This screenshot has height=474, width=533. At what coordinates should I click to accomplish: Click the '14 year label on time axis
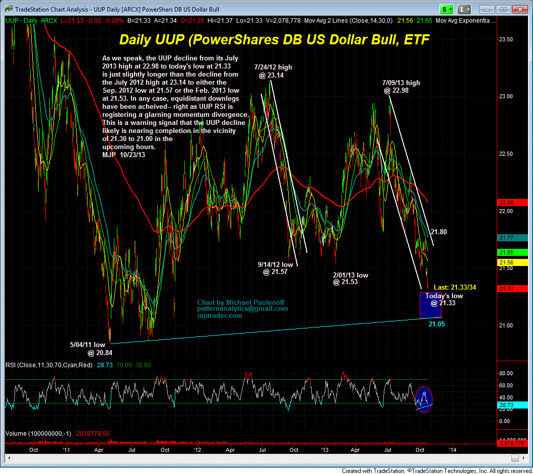tap(452, 450)
